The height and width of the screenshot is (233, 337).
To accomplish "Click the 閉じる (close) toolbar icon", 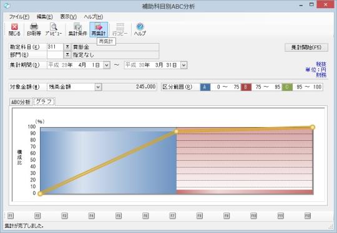I will (14, 29).
